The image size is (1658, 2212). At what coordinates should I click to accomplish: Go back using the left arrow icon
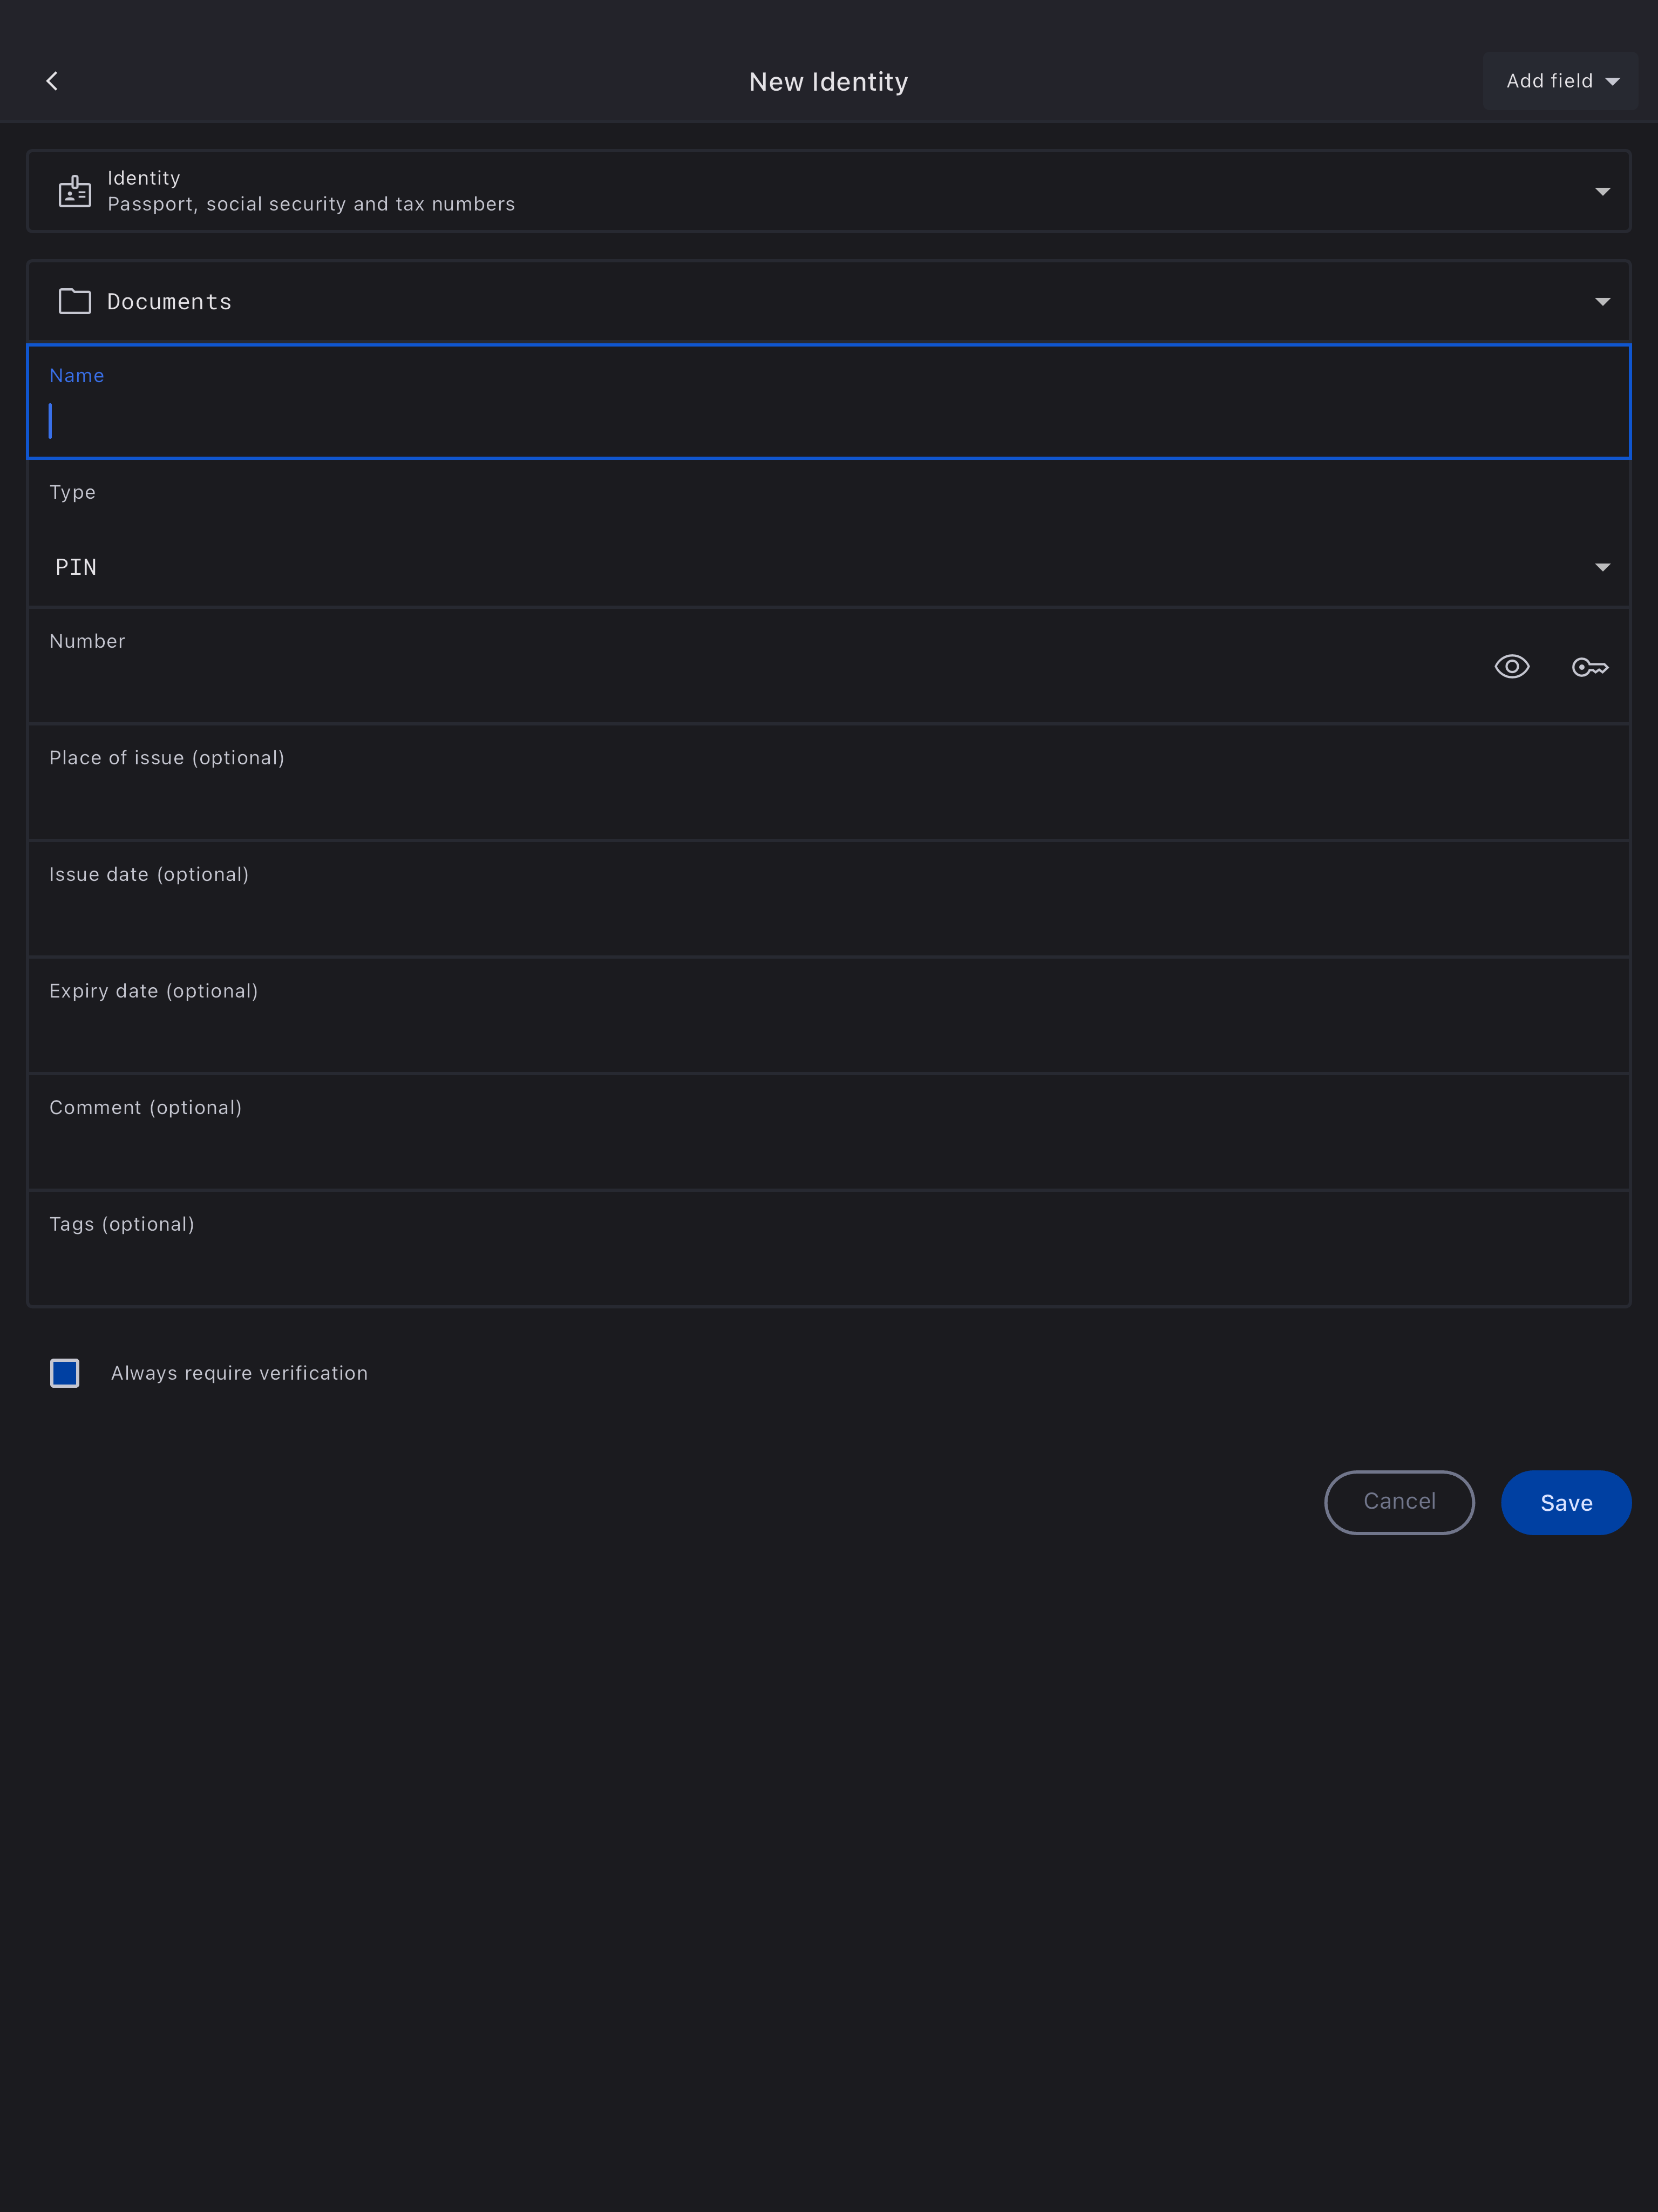click(52, 81)
